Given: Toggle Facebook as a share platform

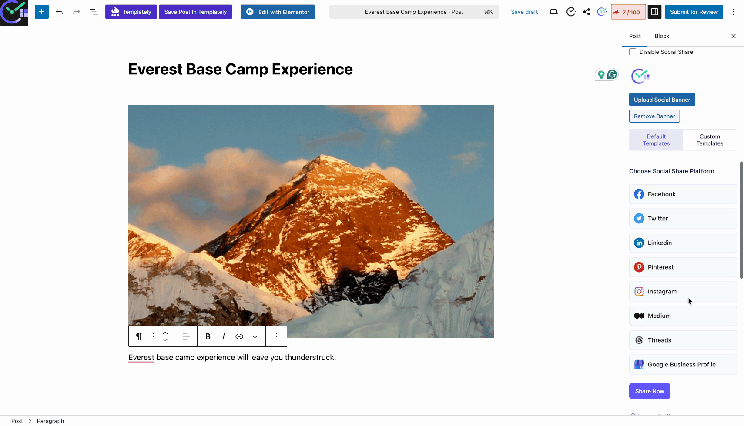Looking at the screenshot, I should click(683, 194).
